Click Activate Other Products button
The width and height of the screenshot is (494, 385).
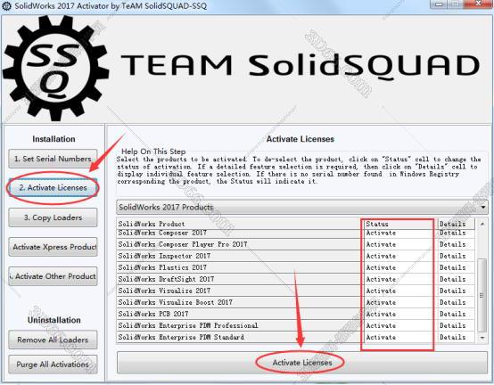[53, 276]
